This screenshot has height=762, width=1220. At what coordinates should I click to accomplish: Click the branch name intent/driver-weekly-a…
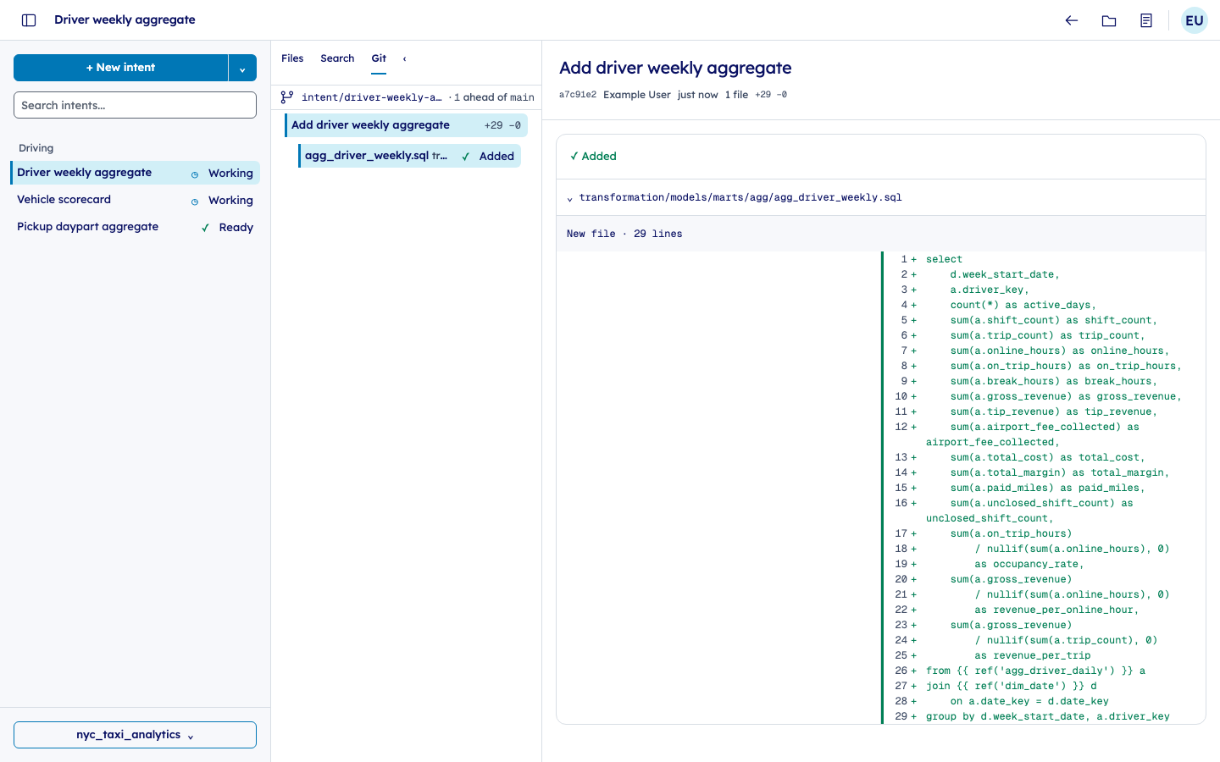371,97
